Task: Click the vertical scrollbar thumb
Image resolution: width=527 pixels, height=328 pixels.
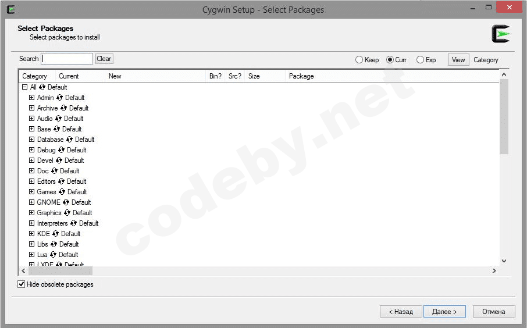Action: 504,117
